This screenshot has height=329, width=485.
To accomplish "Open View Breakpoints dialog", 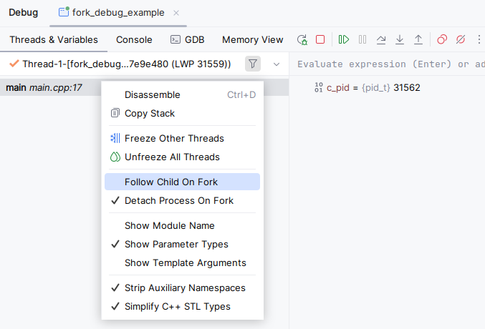I will coord(442,40).
